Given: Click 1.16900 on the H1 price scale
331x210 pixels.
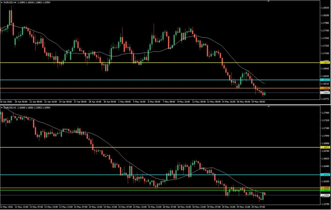Looking at the screenshot, I should [x=326, y=143].
